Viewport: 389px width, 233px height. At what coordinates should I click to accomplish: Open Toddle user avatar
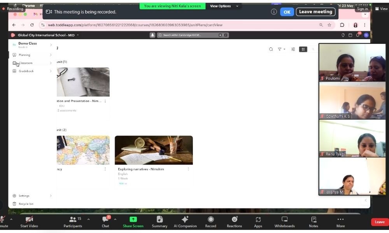tap(366, 35)
